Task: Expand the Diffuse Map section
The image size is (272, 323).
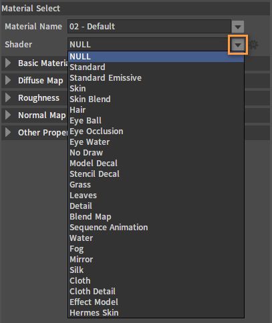Action: (8, 80)
